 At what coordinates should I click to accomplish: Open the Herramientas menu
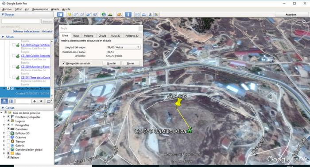40,9
